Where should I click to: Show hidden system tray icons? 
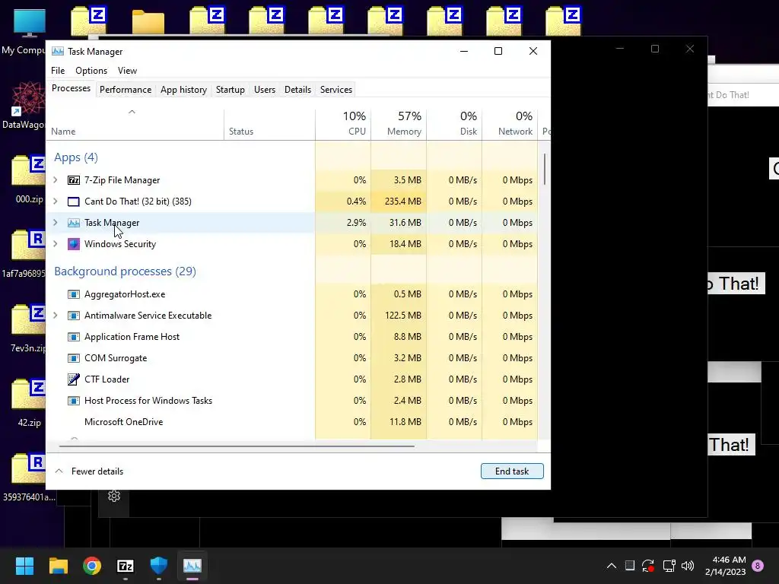(x=612, y=566)
